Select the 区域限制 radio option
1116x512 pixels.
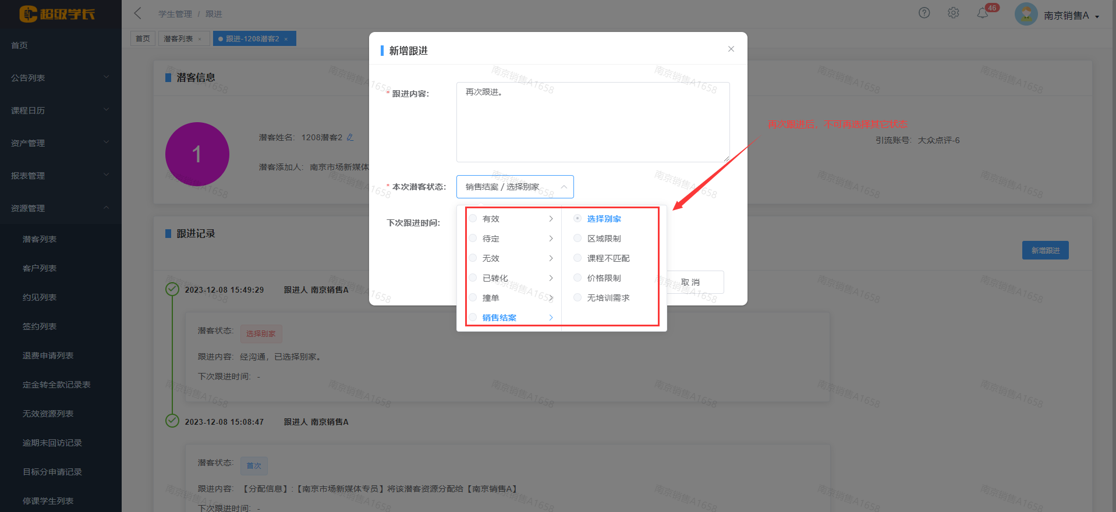click(x=578, y=239)
